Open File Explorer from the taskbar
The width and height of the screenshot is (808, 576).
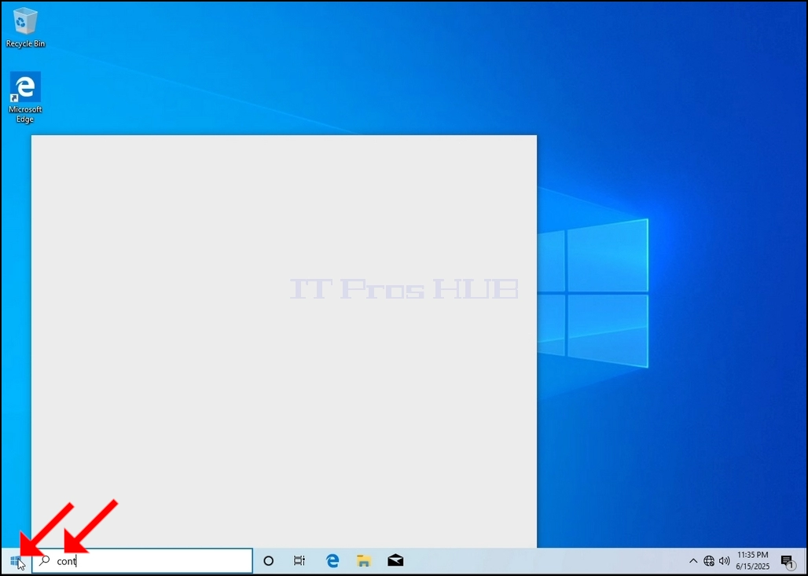point(364,560)
